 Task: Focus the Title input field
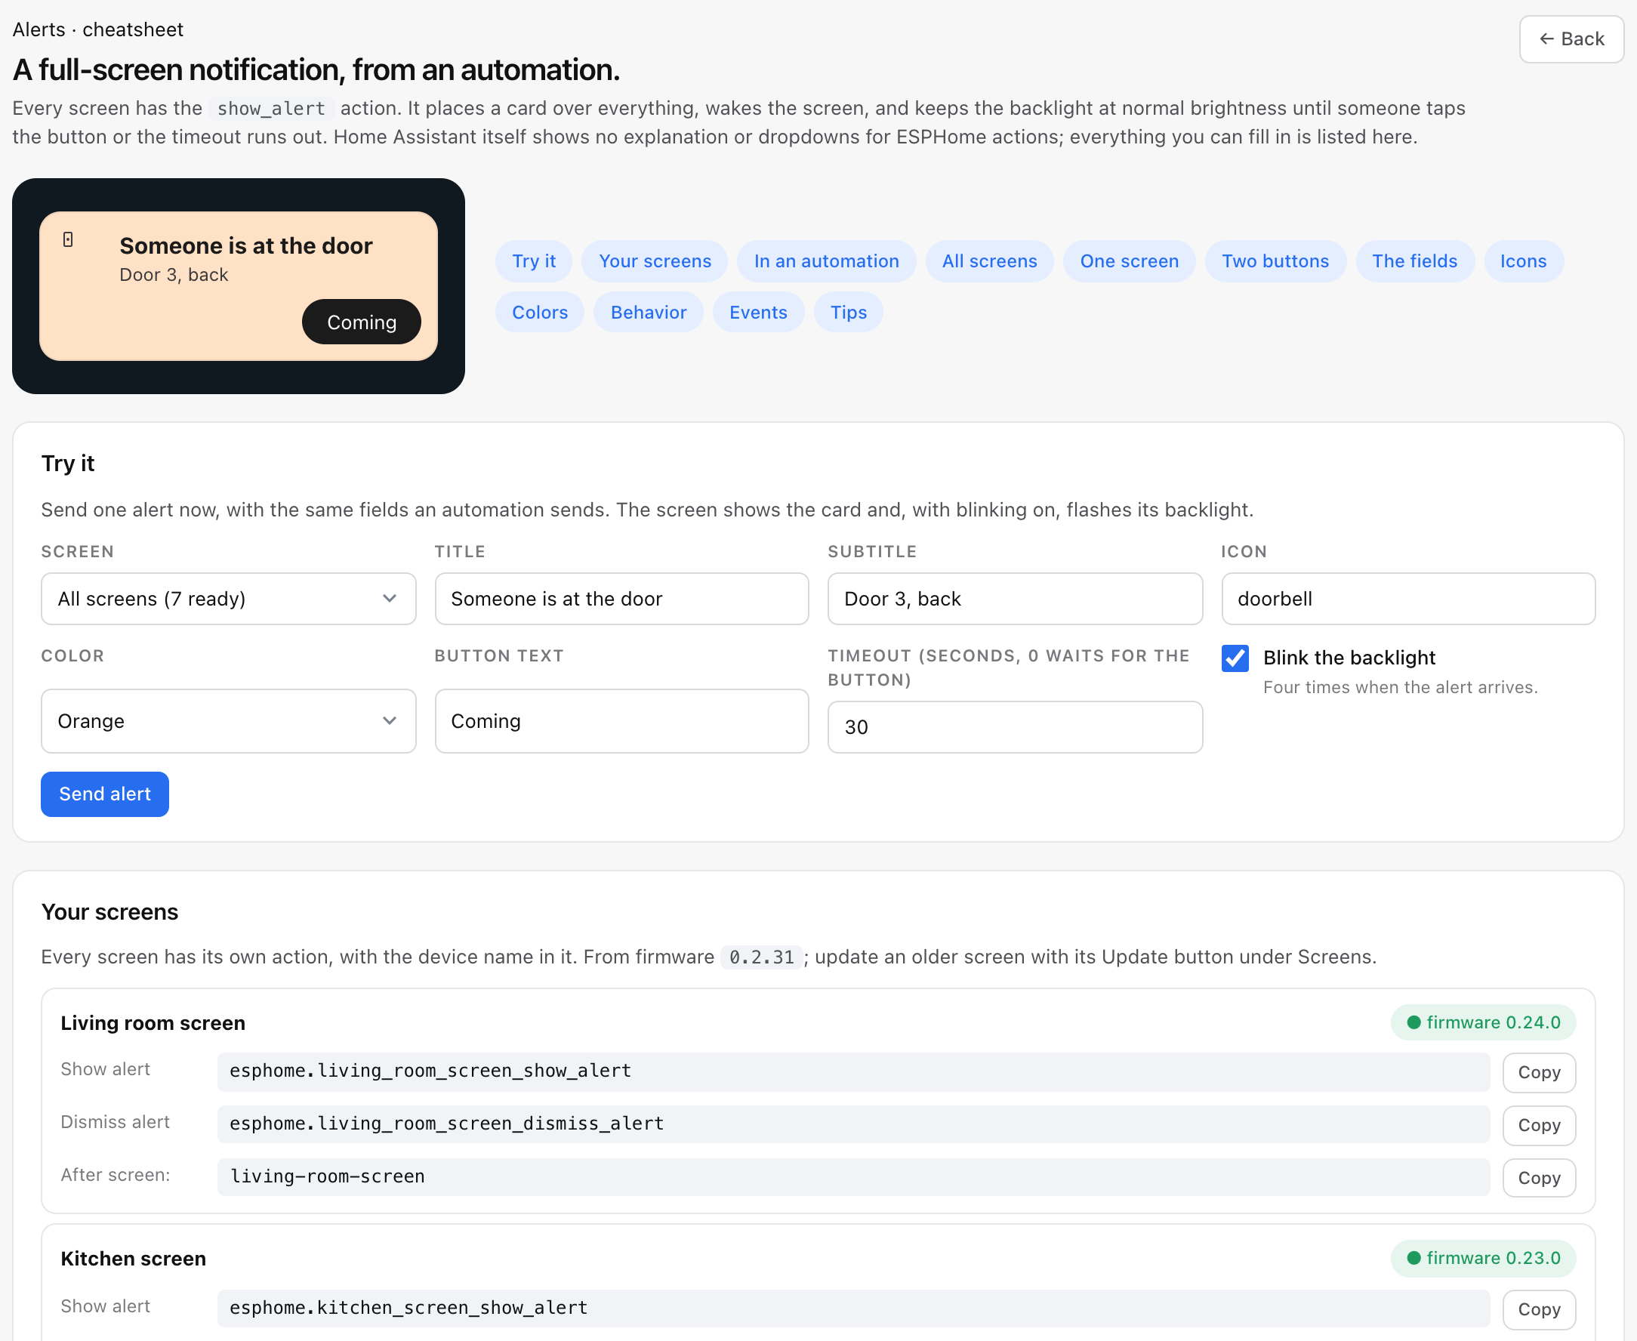621,599
